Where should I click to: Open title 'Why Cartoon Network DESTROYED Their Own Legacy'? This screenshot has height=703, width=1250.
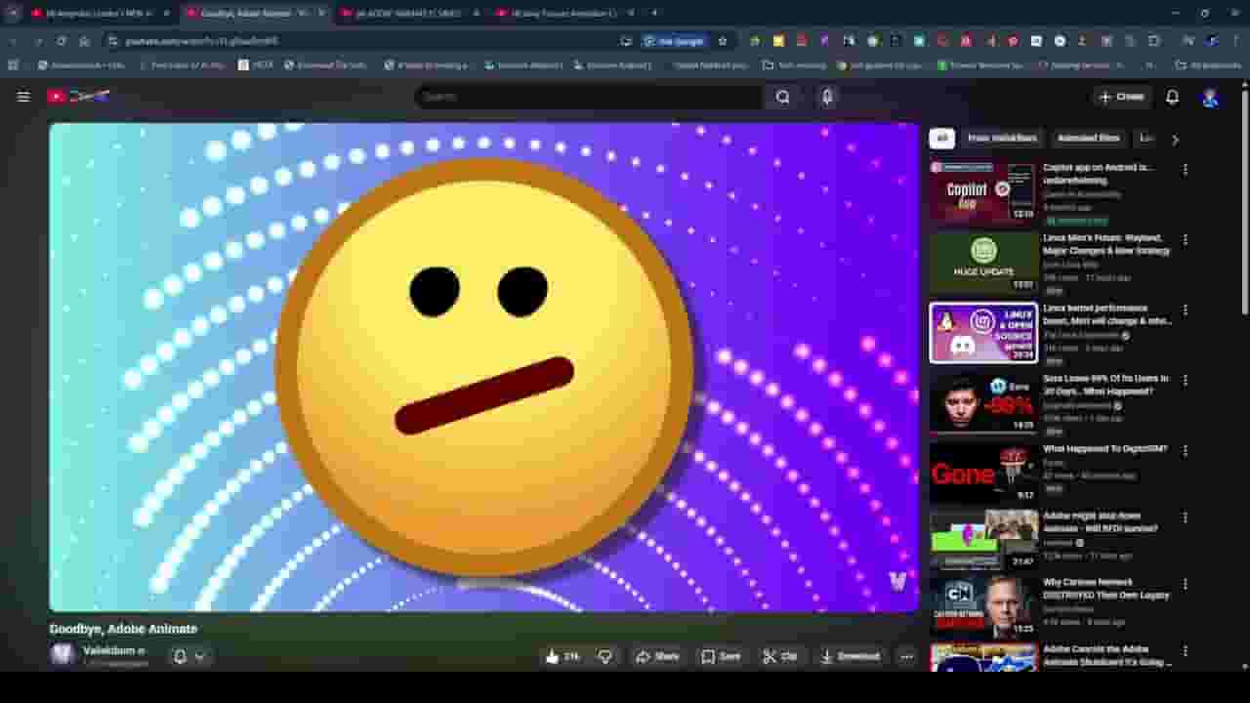pos(1105,589)
